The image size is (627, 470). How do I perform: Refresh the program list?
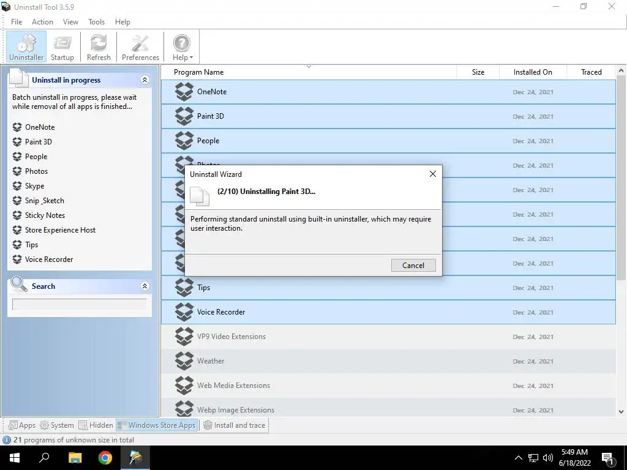coord(99,47)
